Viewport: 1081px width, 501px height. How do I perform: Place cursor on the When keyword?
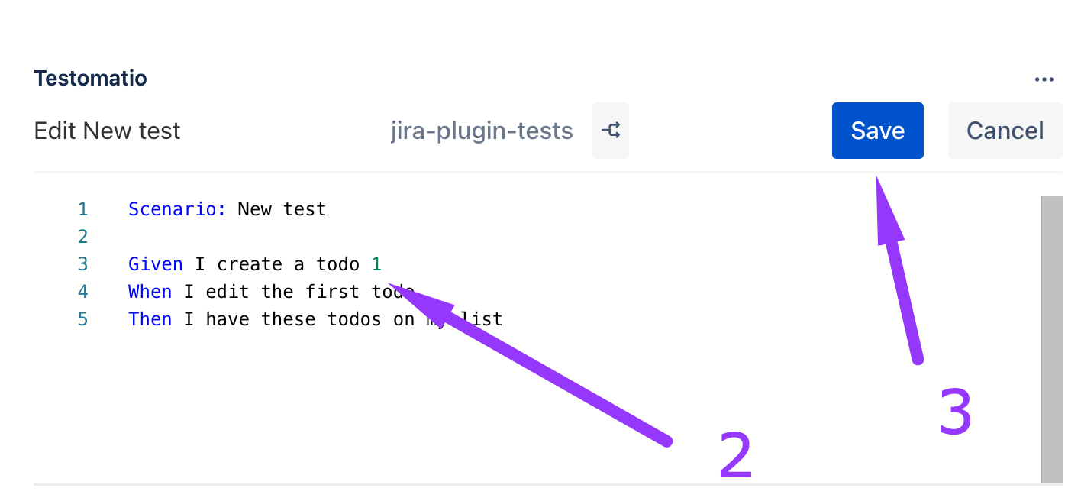tap(150, 292)
